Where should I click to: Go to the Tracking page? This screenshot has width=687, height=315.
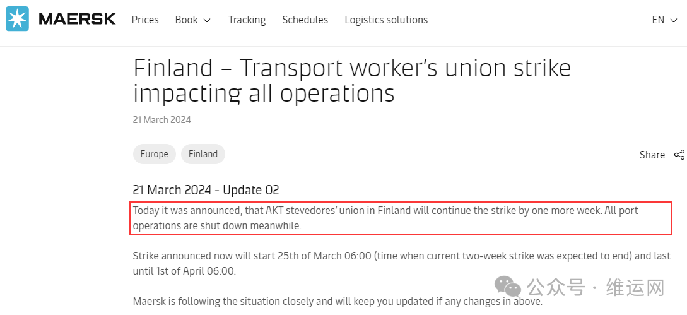coord(247,20)
